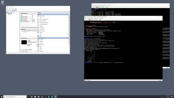Click Checkpoint icon in front VM toolbar
Viewport: 174px width, 98px height.
[x=96, y=20]
